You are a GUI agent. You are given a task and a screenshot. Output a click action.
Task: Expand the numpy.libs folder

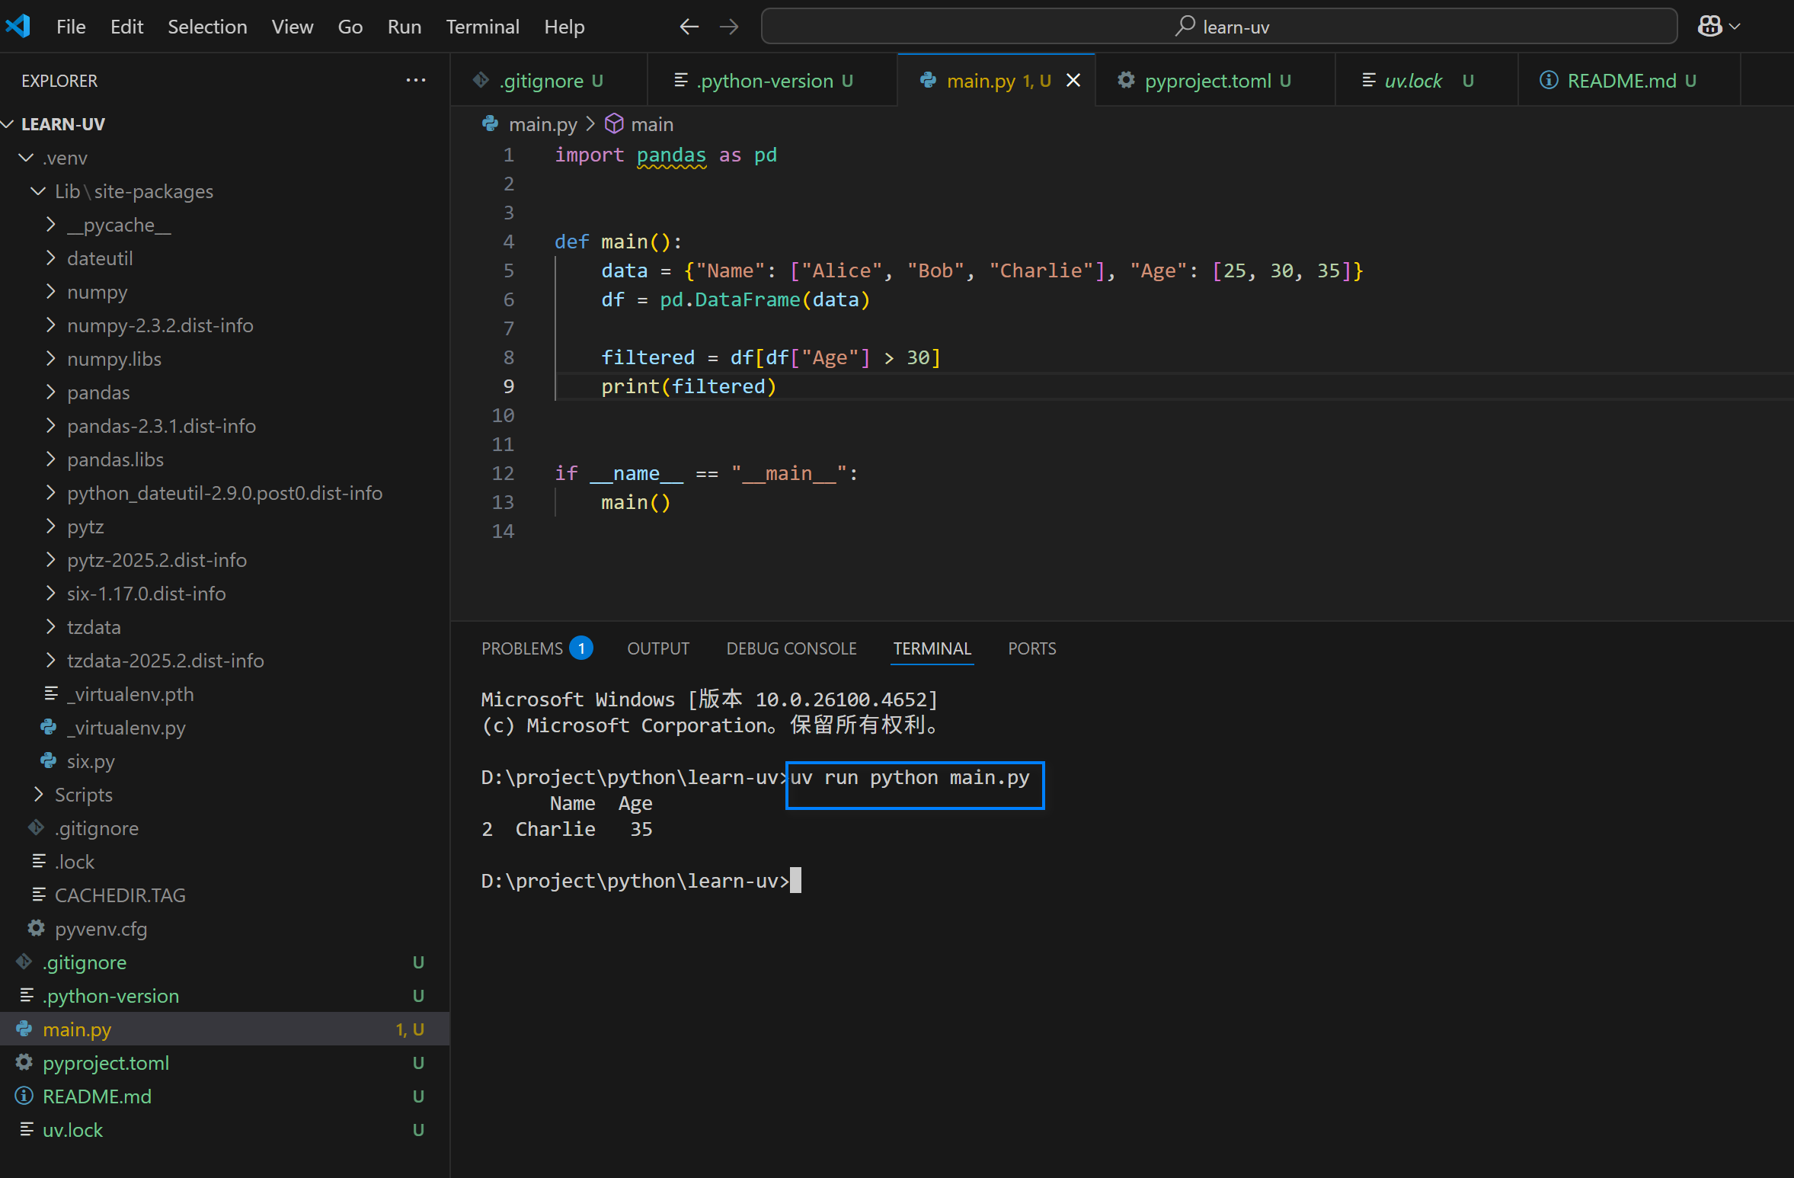click(225, 359)
